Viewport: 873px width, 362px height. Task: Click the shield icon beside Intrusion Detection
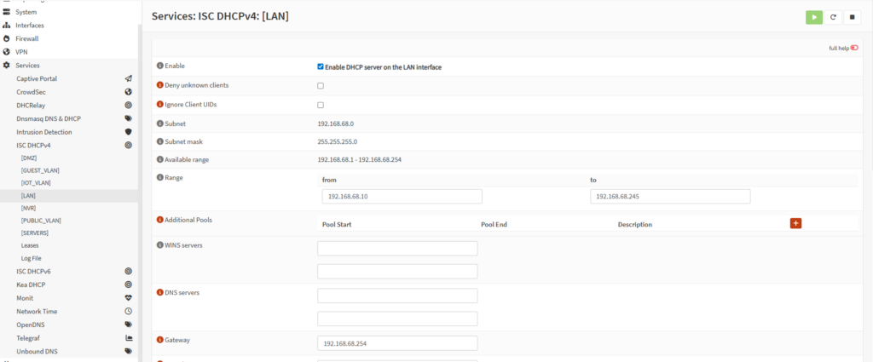pos(128,132)
